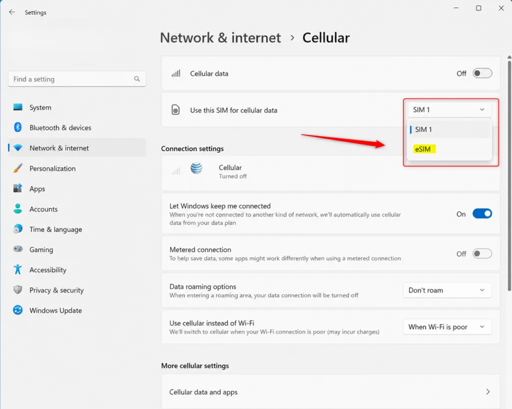The image size is (512, 409).
Task: Click the Accessibility figure icon
Action: pyautogui.click(x=17, y=269)
